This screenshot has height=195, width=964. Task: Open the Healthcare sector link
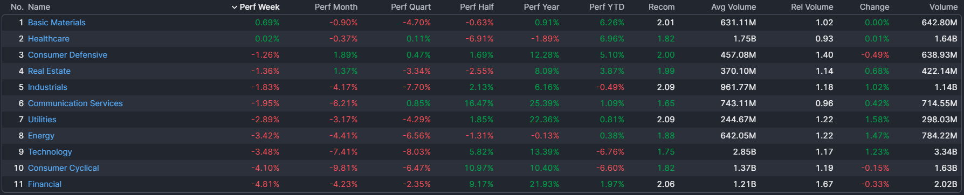[x=49, y=39]
